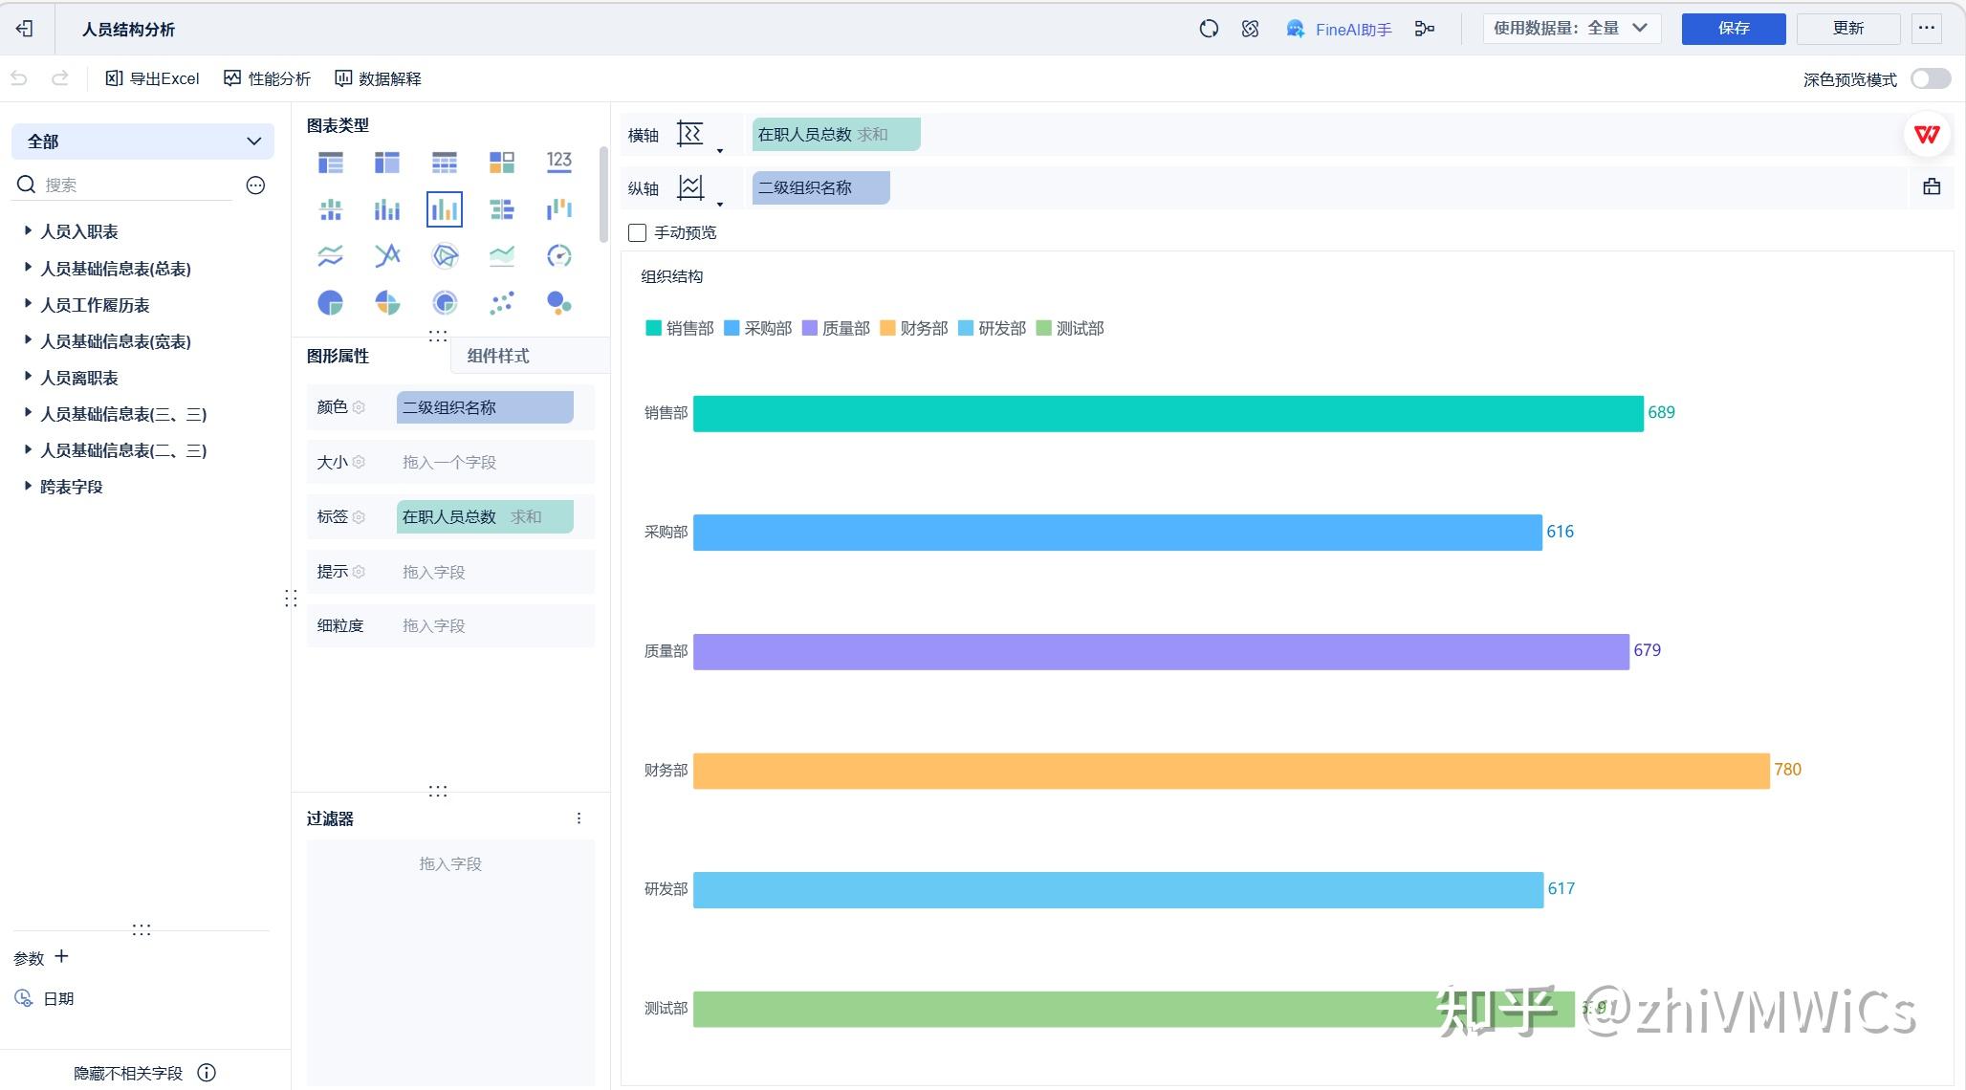Click the 保存 button
This screenshot has width=1966, height=1090.
point(1734,29)
